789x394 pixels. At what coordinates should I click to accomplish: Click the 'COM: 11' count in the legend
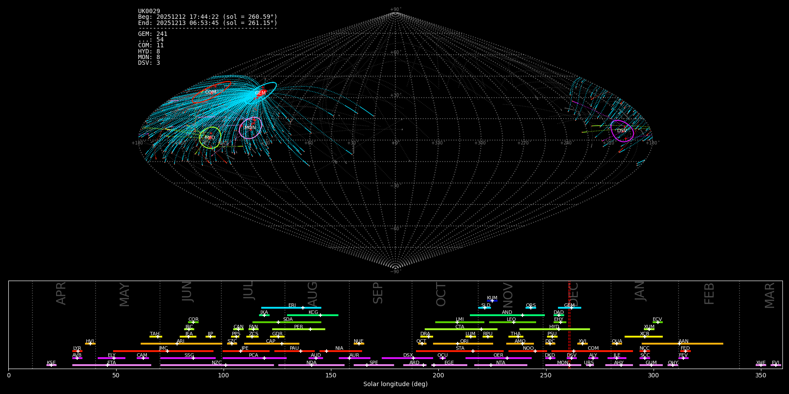pos(151,46)
